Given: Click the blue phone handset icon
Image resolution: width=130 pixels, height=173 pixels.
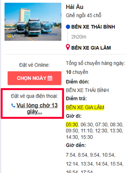Looking at the screenshot, I should [13, 105].
